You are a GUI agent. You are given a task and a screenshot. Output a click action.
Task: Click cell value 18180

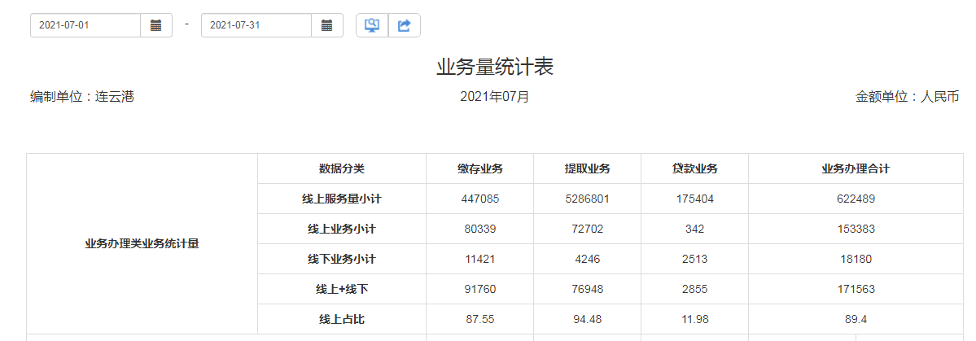pos(856,259)
